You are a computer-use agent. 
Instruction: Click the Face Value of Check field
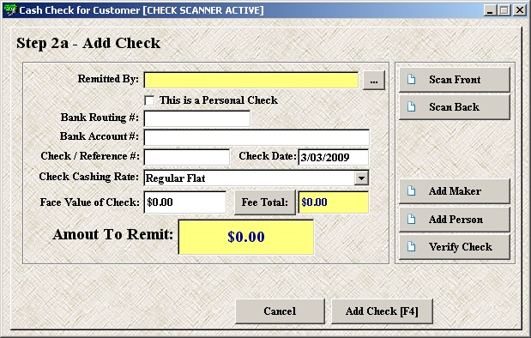pyautogui.click(x=185, y=202)
